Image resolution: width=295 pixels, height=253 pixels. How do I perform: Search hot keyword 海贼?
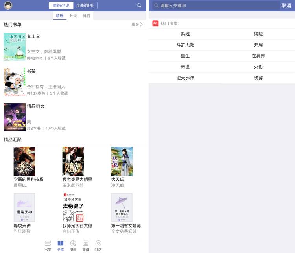click(258, 34)
